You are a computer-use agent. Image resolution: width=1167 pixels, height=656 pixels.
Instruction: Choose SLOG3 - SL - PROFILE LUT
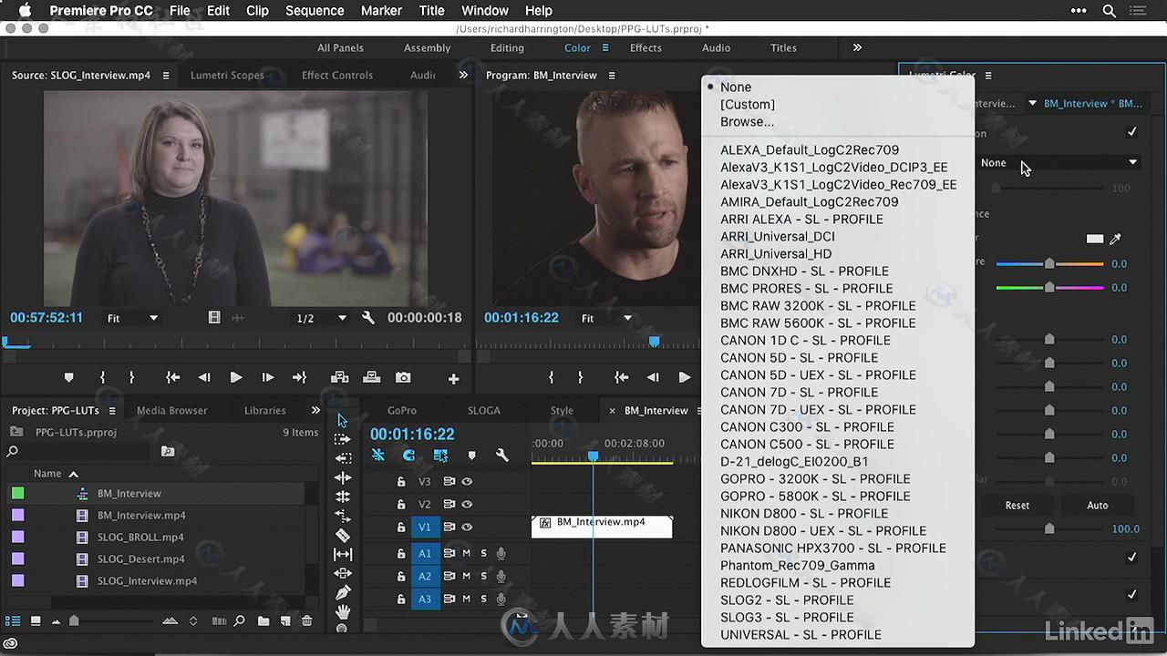(x=787, y=617)
